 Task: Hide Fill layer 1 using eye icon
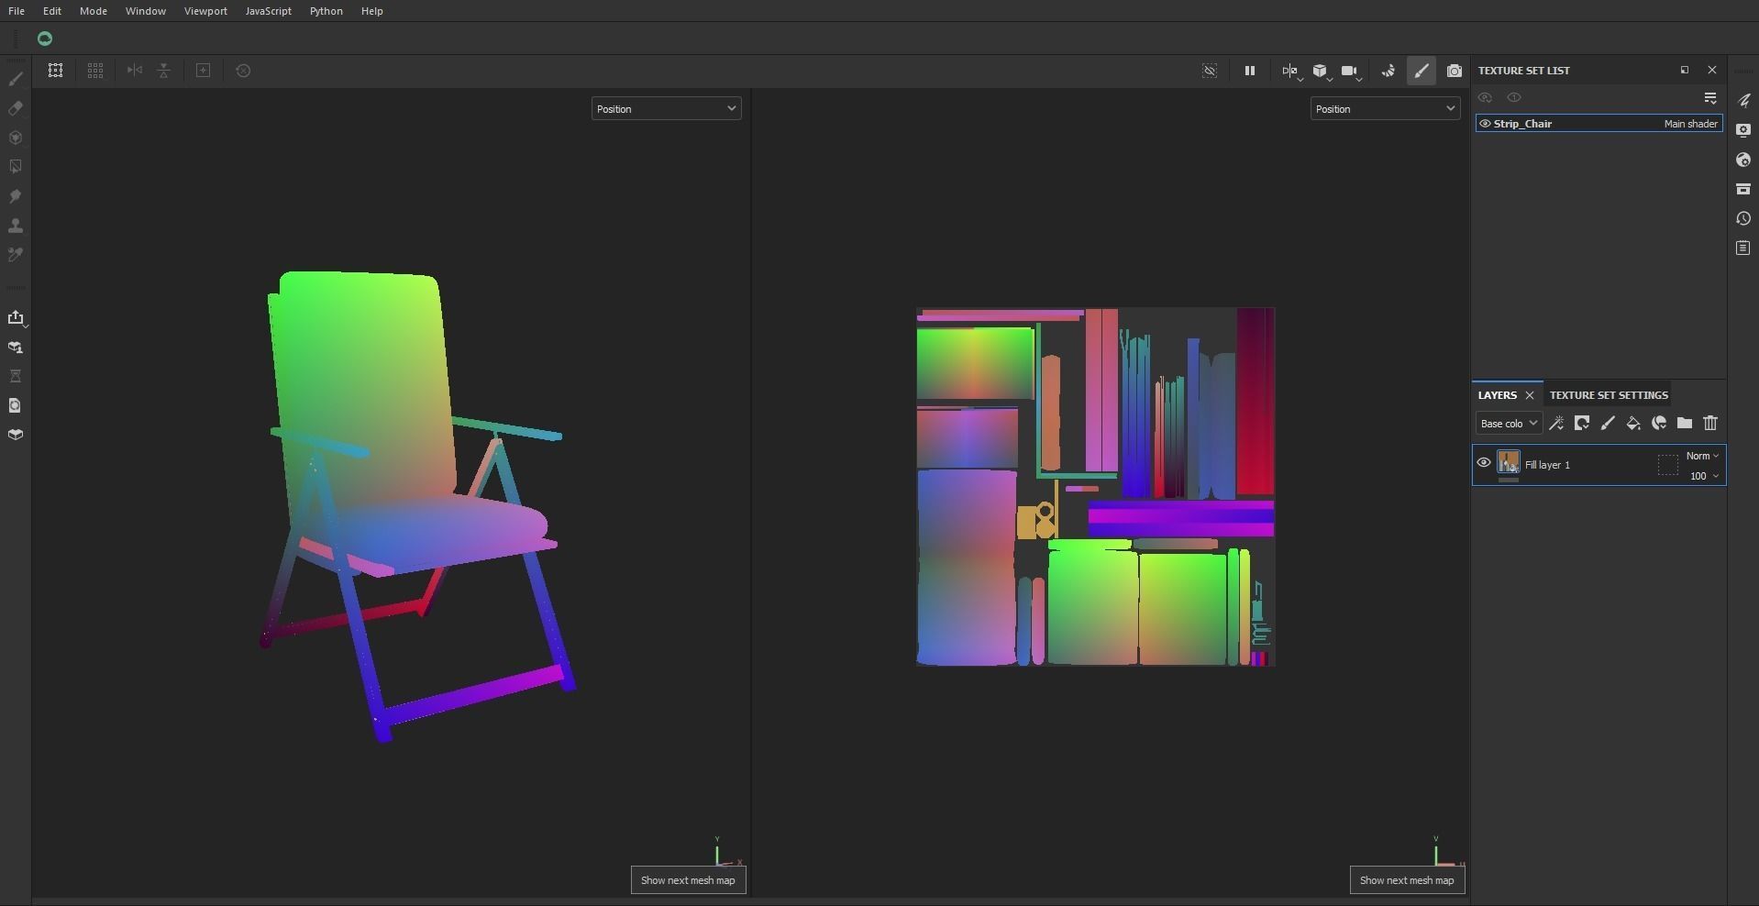tap(1484, 463)
